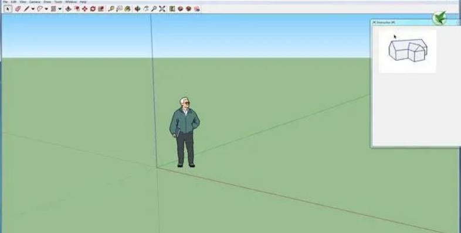Click the Instructor panel title bar
Image resolution: width=461 pixels, height=233 pixels.
point(416,22)
